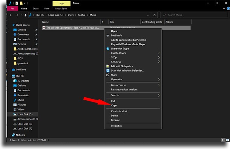Open the File ribbon tab
230x149 pixels.
[12, 9]
